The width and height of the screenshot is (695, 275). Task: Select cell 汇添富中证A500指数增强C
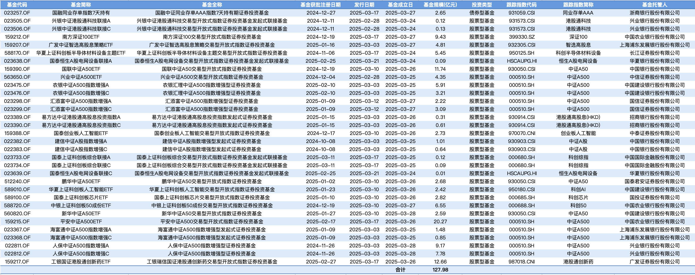point(81,109)
